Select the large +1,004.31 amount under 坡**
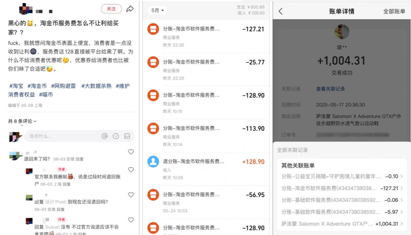The width and height of the screenshot is (411, 235). 342,61
